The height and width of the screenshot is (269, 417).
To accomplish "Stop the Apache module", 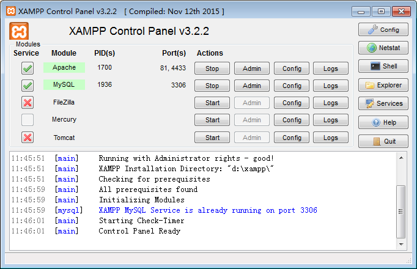I will point(212,68).
